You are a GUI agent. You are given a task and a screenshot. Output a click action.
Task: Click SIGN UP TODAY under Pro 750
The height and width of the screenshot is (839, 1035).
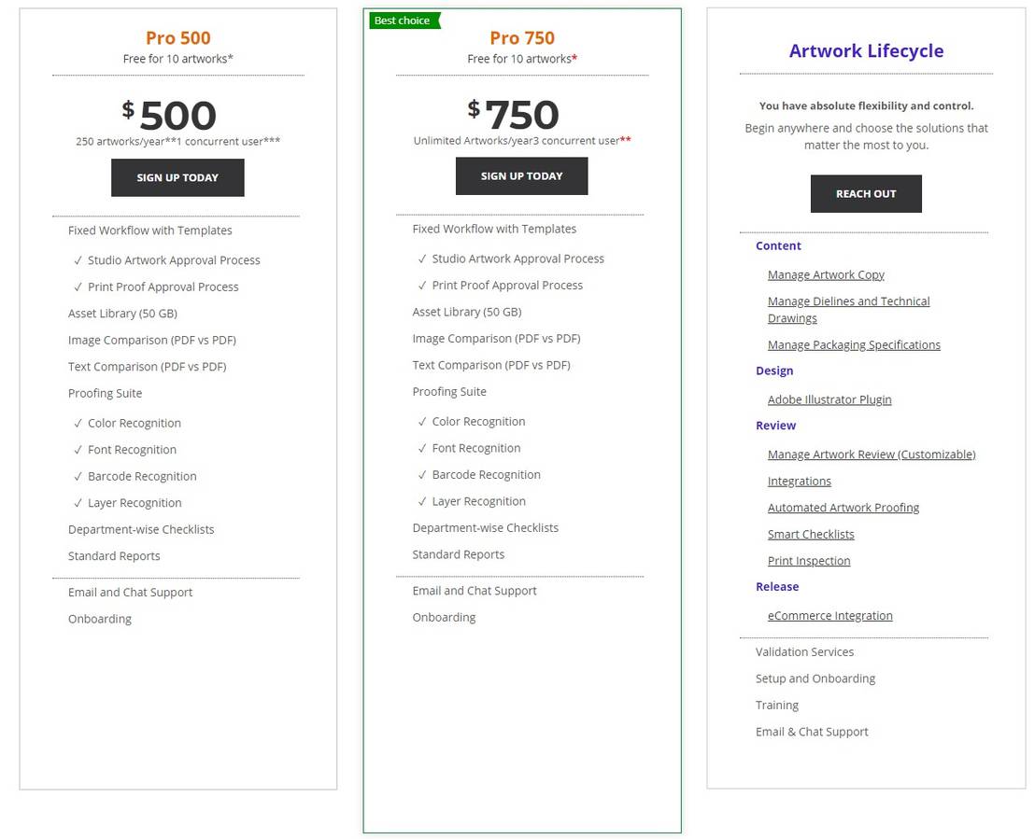click(521, 175)
